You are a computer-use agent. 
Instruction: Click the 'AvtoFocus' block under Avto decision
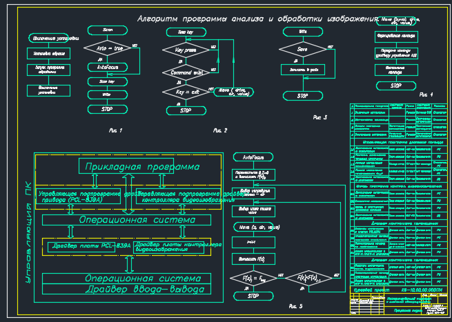pyautogui.click(x=107, y=68)
